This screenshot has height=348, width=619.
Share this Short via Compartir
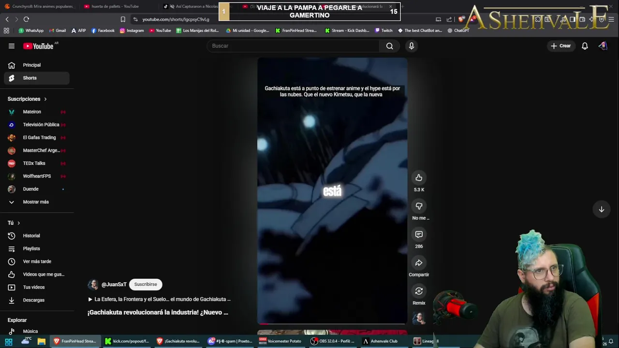point(419,263)
